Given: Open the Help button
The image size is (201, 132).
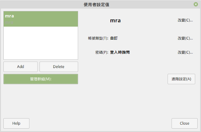Looking at the screenshot, I should pyautogui.click(x=16, y=123).
